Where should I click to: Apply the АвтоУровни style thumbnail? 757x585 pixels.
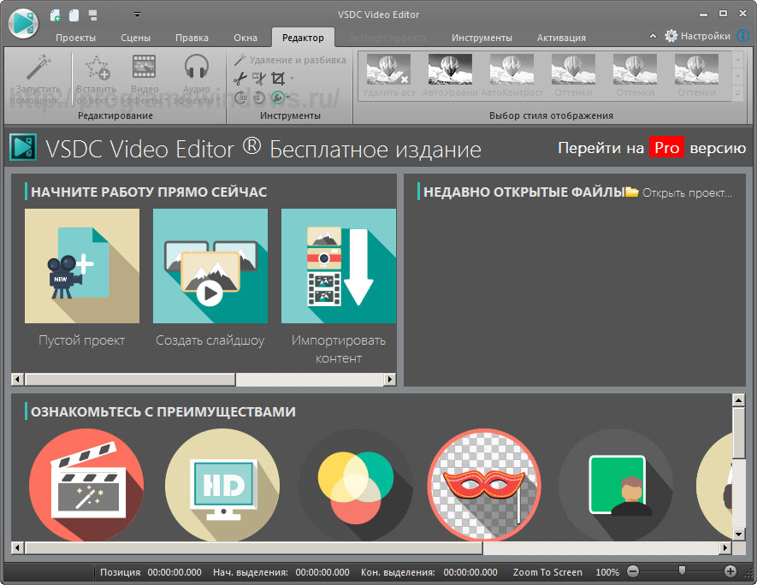click(450, 75)
